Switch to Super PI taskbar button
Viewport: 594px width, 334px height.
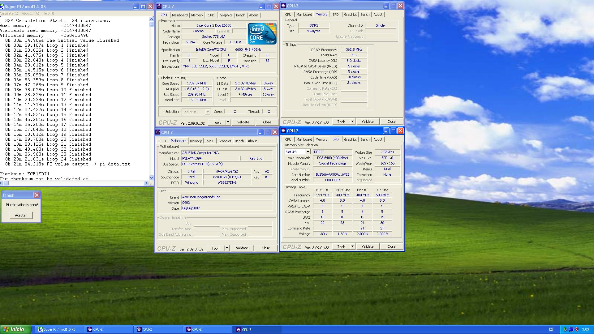(x=59, y=329)
